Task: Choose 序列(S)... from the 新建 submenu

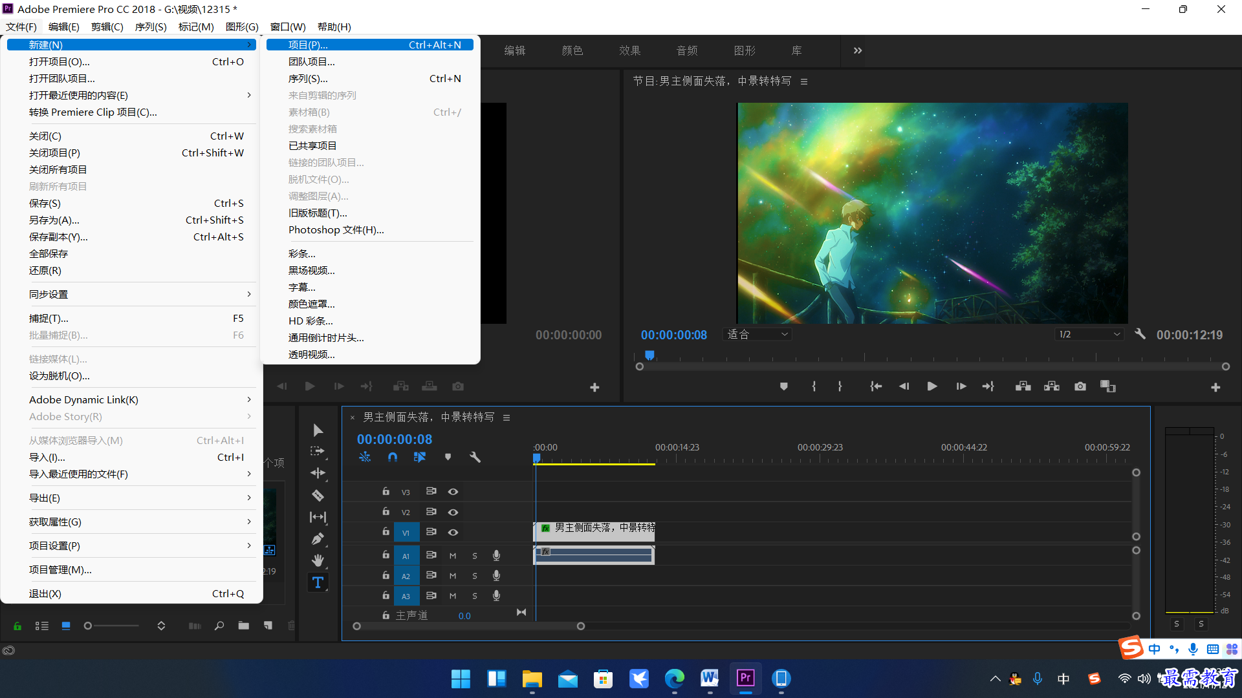Action: point(370,78)
